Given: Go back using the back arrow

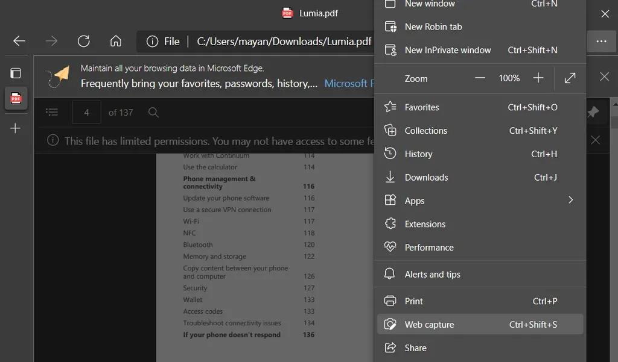Looking at the screenshot, I should 19,41.
